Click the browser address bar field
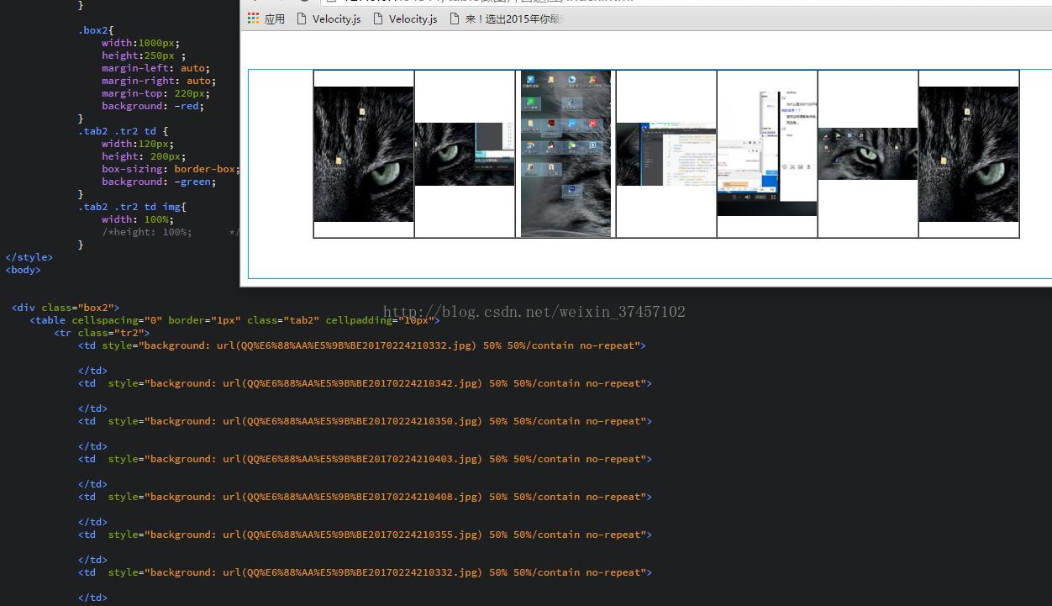 point(685,2)
